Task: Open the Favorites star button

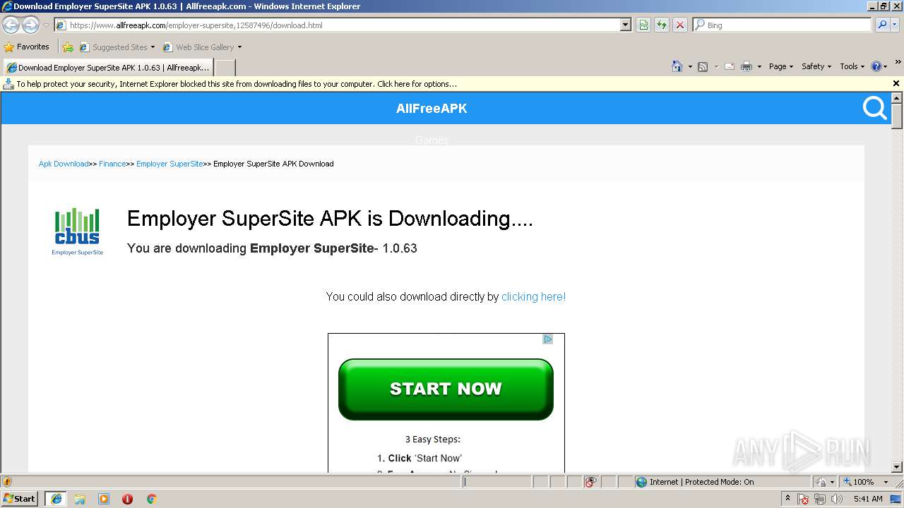Action: click(27, 47)
